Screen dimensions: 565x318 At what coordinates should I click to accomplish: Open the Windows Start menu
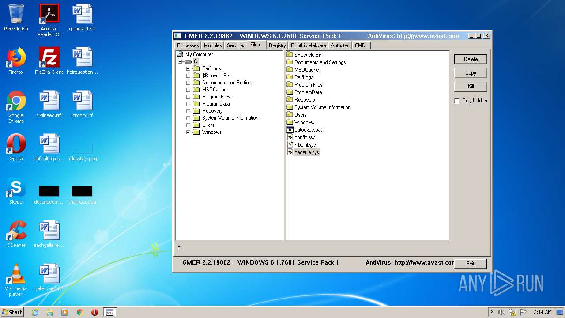coord(12,312)
